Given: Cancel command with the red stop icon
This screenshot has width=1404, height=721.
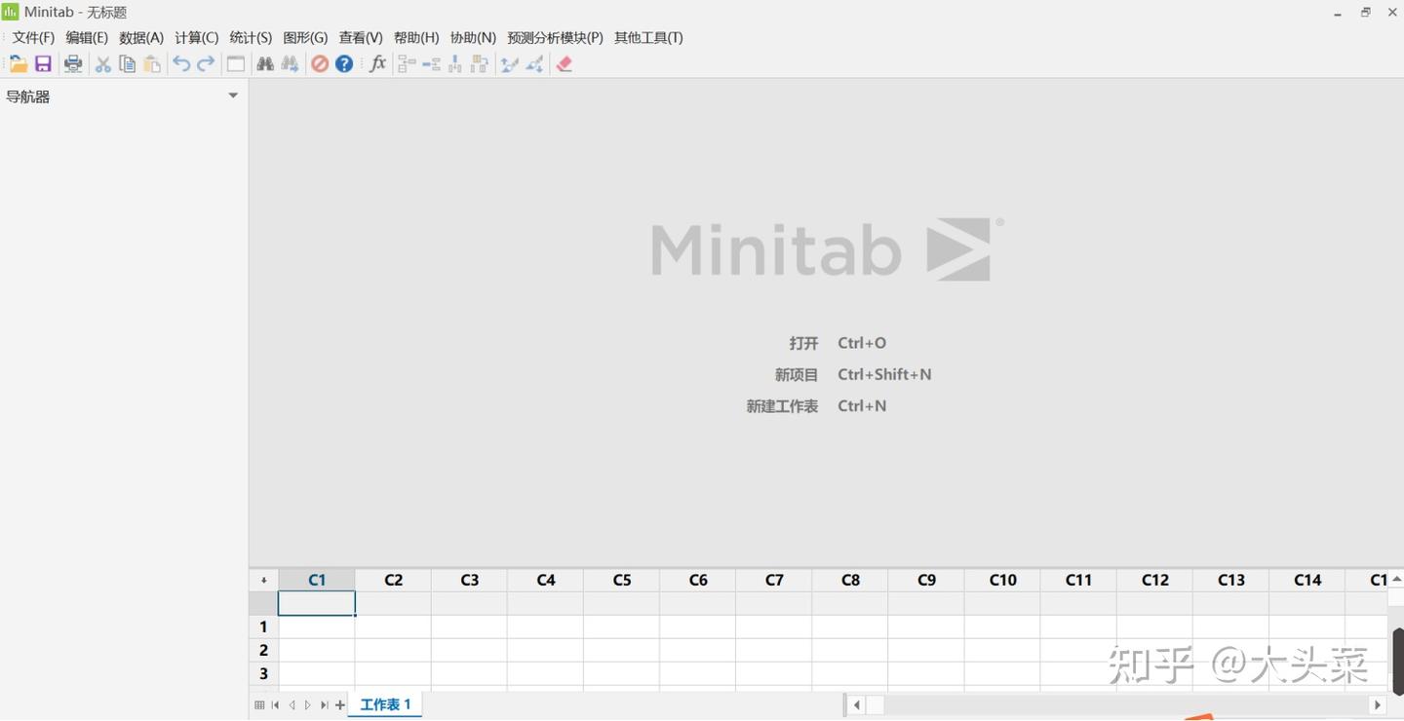Looking at the screenshot, I should [320, 62].
